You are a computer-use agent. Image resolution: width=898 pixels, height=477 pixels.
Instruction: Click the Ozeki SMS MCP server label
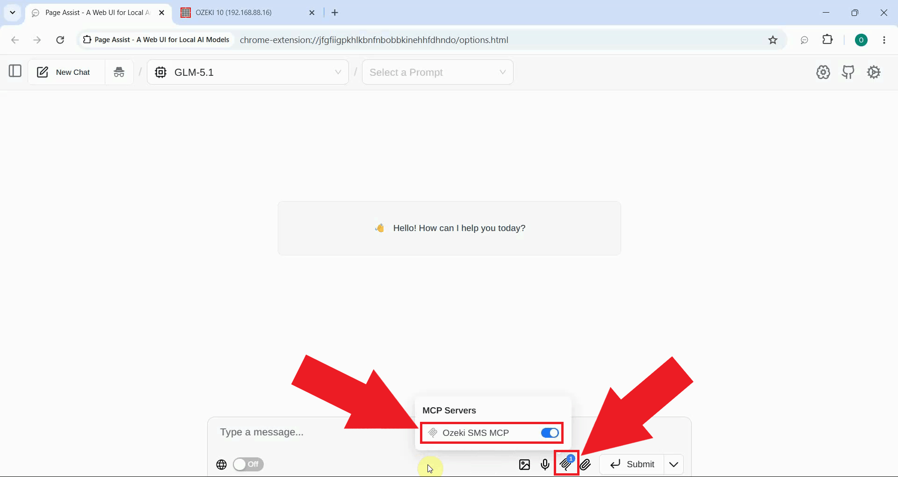click(x=476, y=433)
